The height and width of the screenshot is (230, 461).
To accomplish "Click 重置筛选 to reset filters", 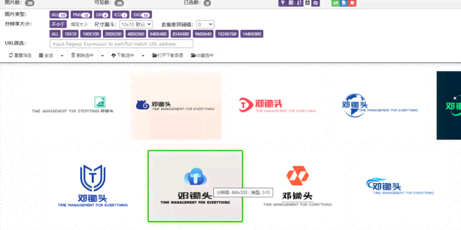I will click(20, 56).
